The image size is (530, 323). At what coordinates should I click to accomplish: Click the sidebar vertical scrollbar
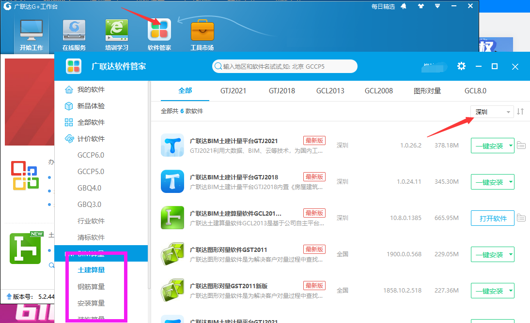[149, 186]
